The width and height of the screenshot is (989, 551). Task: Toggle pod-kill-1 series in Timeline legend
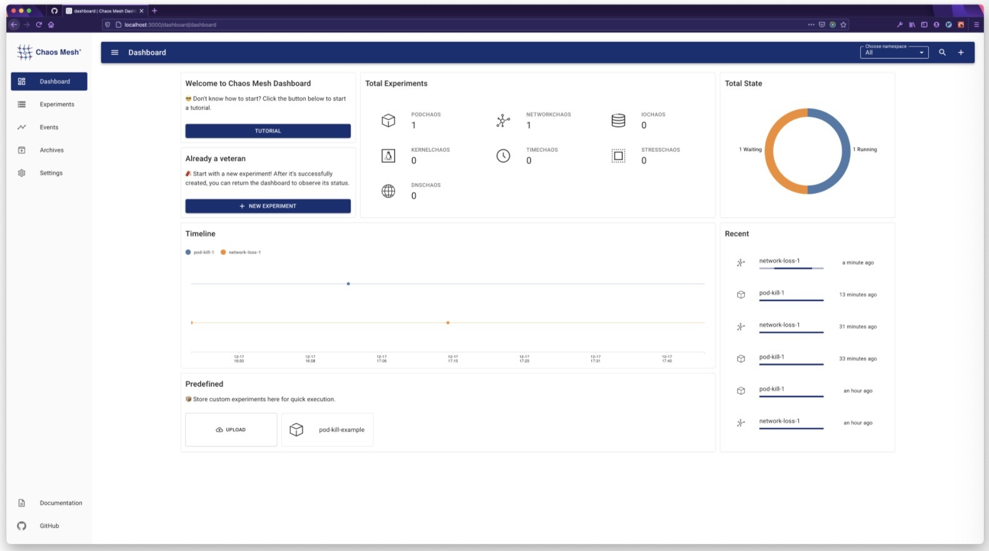200,252
